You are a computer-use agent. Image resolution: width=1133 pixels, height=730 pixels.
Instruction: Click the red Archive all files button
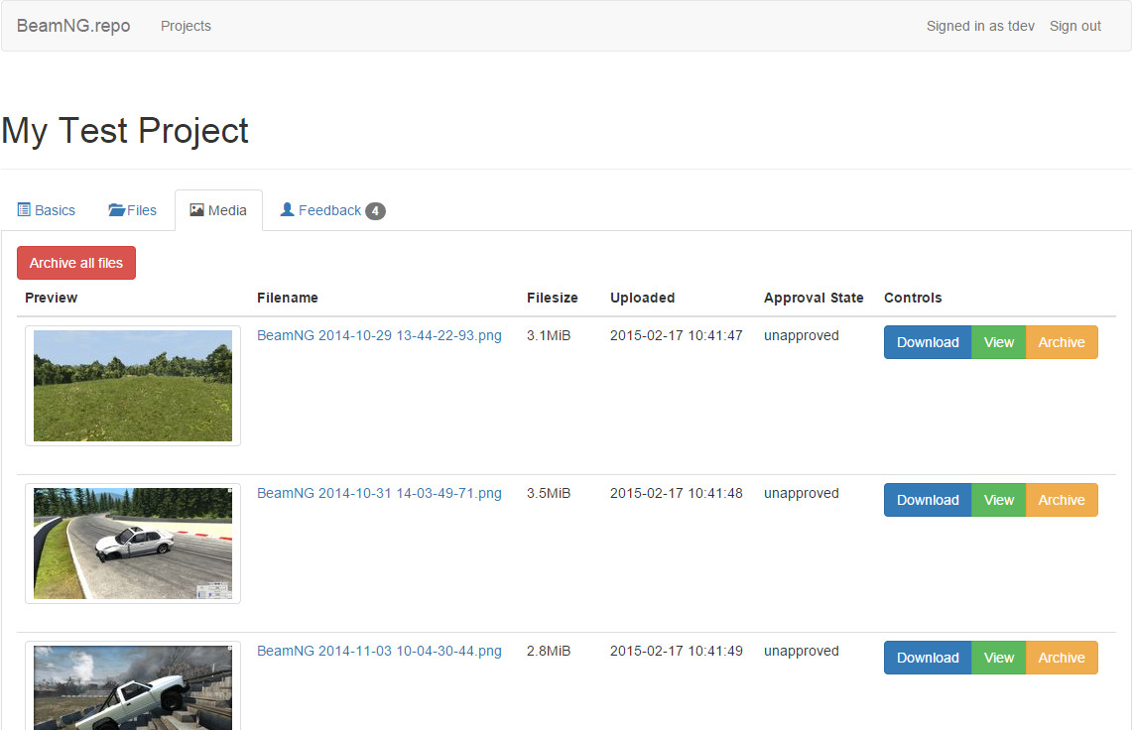click(x=76, y=263)
